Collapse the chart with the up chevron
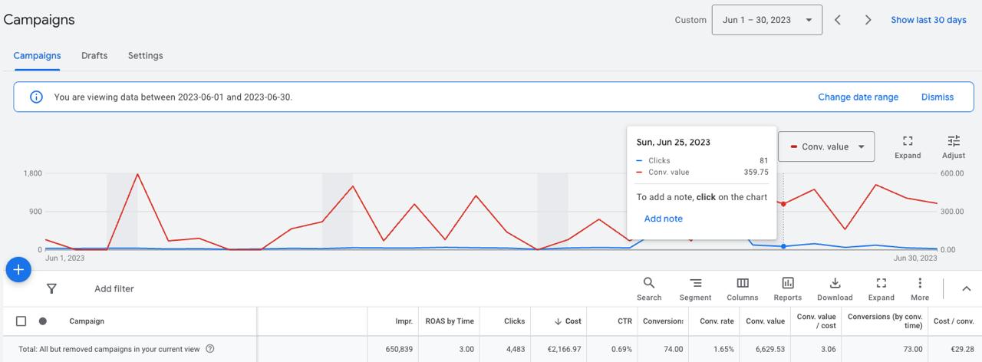982x362 pixels. click(966, 288)
